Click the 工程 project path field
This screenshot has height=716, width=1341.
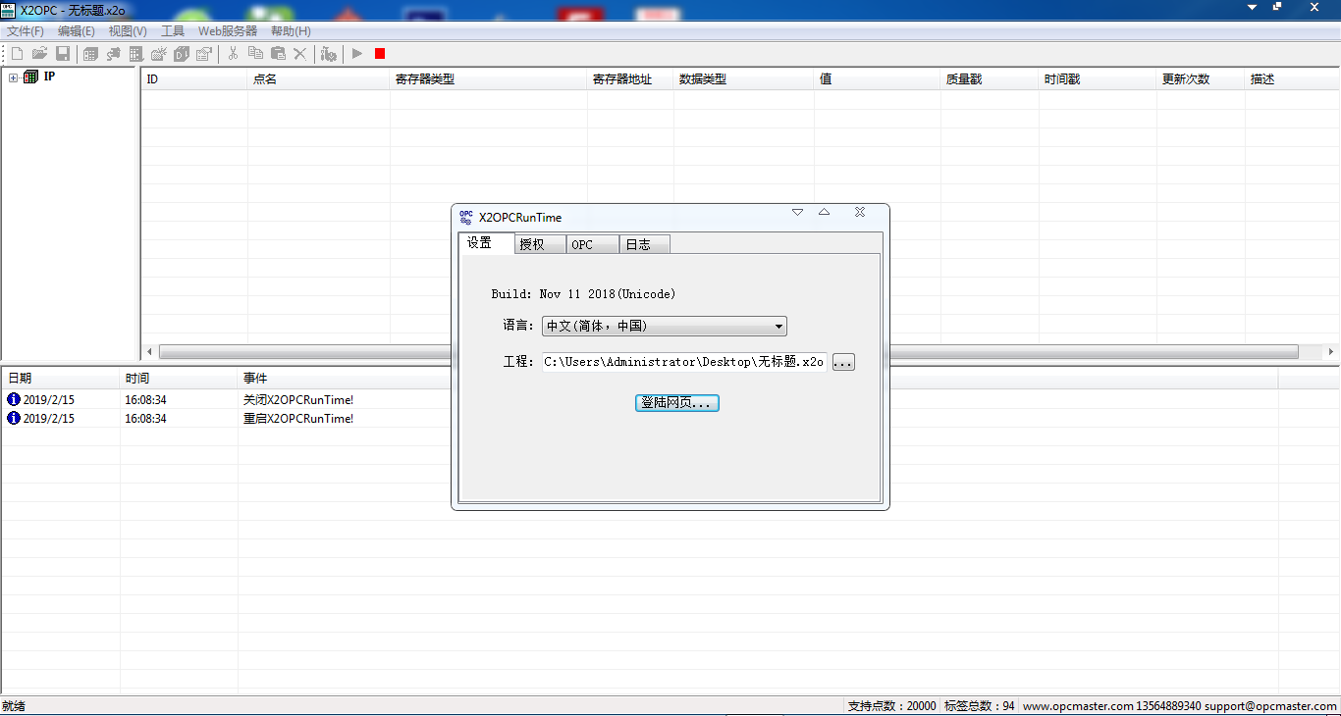pyautogui.click(x=684, y=362)
